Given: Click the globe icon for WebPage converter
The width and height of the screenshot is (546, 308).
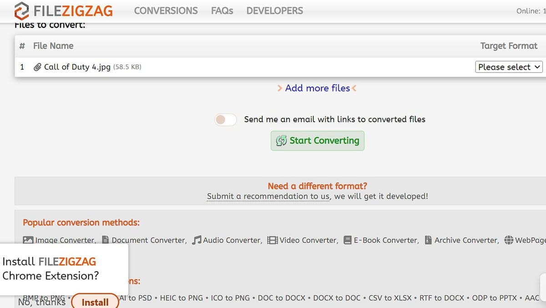Looking at the screenshot, I should tap(509, 240).
